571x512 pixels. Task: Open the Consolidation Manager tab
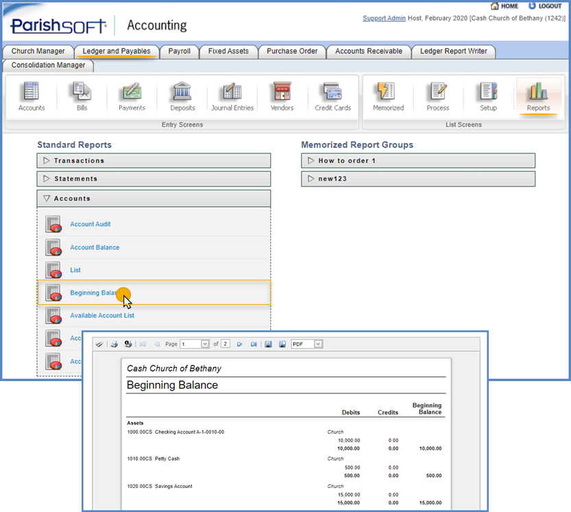(x=48, y=65)
